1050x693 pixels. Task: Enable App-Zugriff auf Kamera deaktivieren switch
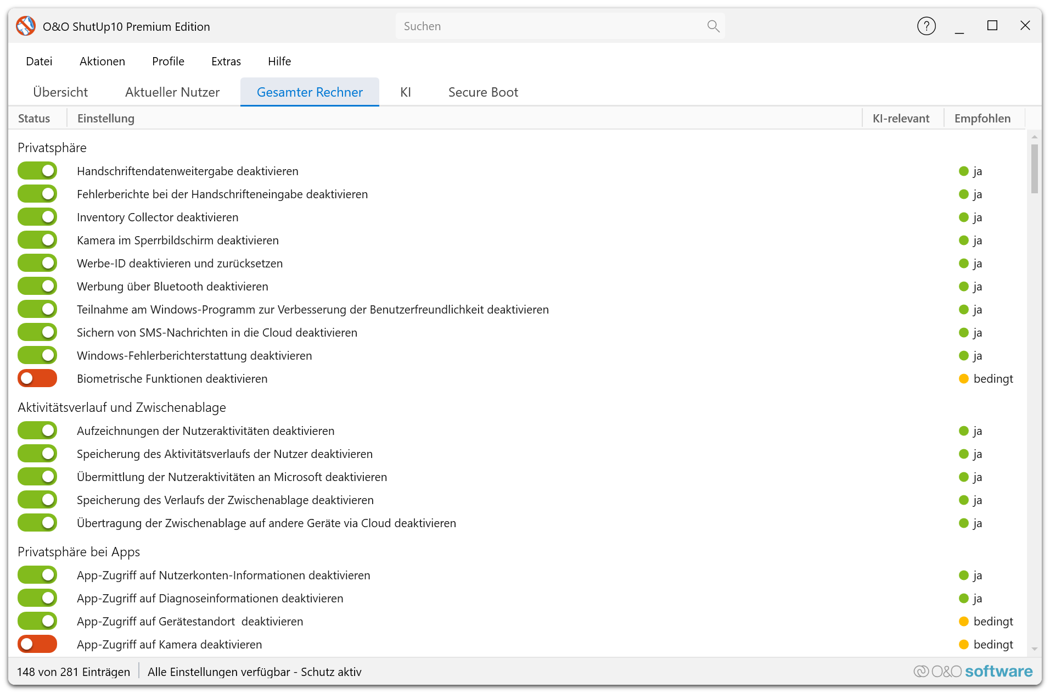[x=37, y=644]
